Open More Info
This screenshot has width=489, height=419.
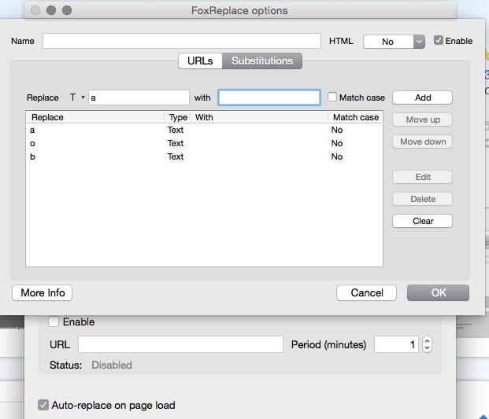pos(43,292)
